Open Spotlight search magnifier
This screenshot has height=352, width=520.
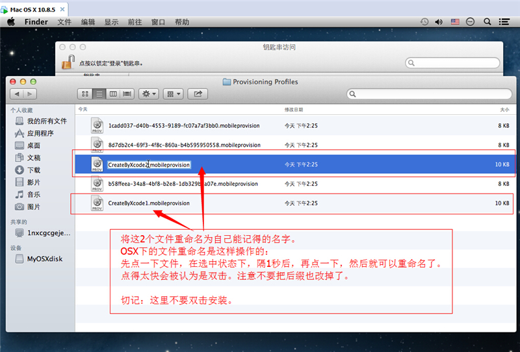(487, 22)
